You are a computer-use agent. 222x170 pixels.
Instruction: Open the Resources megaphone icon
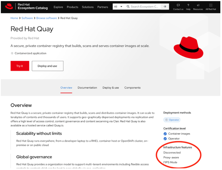click(x=198, y=5)
